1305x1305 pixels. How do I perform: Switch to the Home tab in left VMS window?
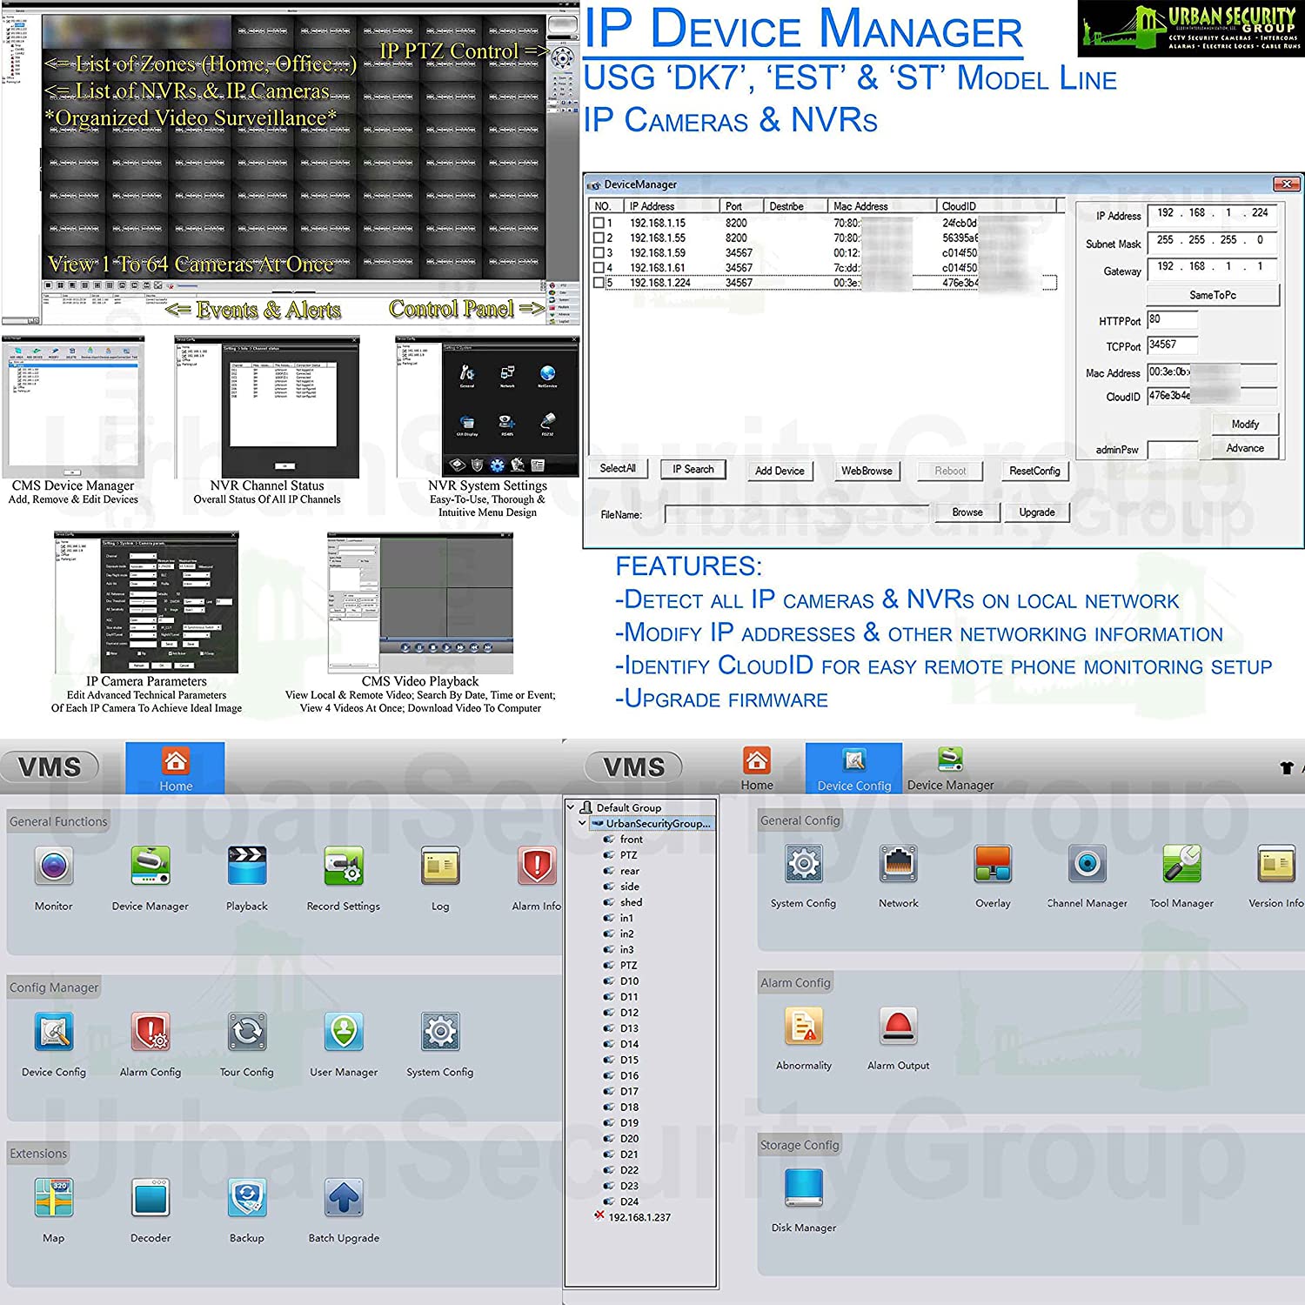coord(176,768)
